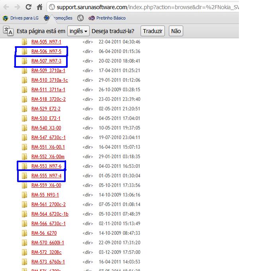Open the RM-572_3208c folder link
Image resolution: width=272 pixels, height=271 pixels.
point(47,252)
